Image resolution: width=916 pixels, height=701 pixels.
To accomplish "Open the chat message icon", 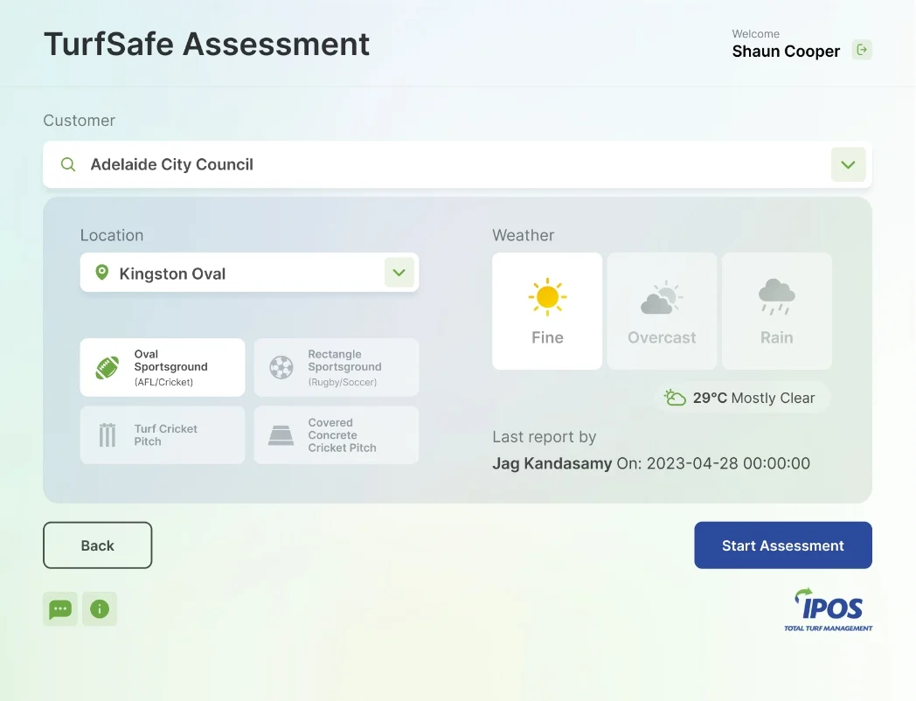I will [60, 608].
